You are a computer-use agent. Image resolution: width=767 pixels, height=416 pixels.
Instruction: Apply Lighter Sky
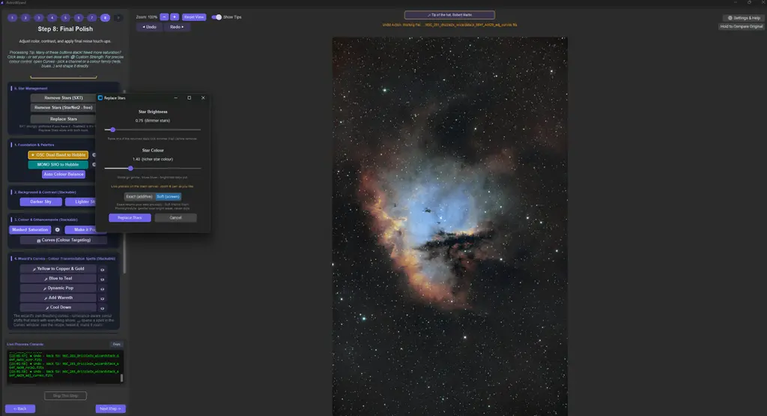81,202
